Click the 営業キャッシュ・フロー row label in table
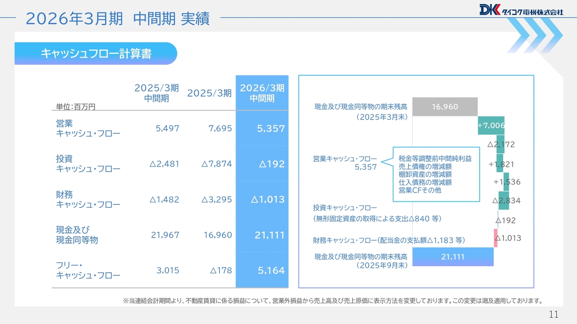The image size is (577, 324). click(88, 128)
